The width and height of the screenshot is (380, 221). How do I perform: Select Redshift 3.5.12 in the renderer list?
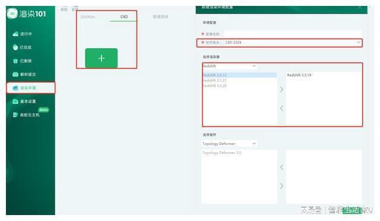pyautogui.click(x=239, y=75)
